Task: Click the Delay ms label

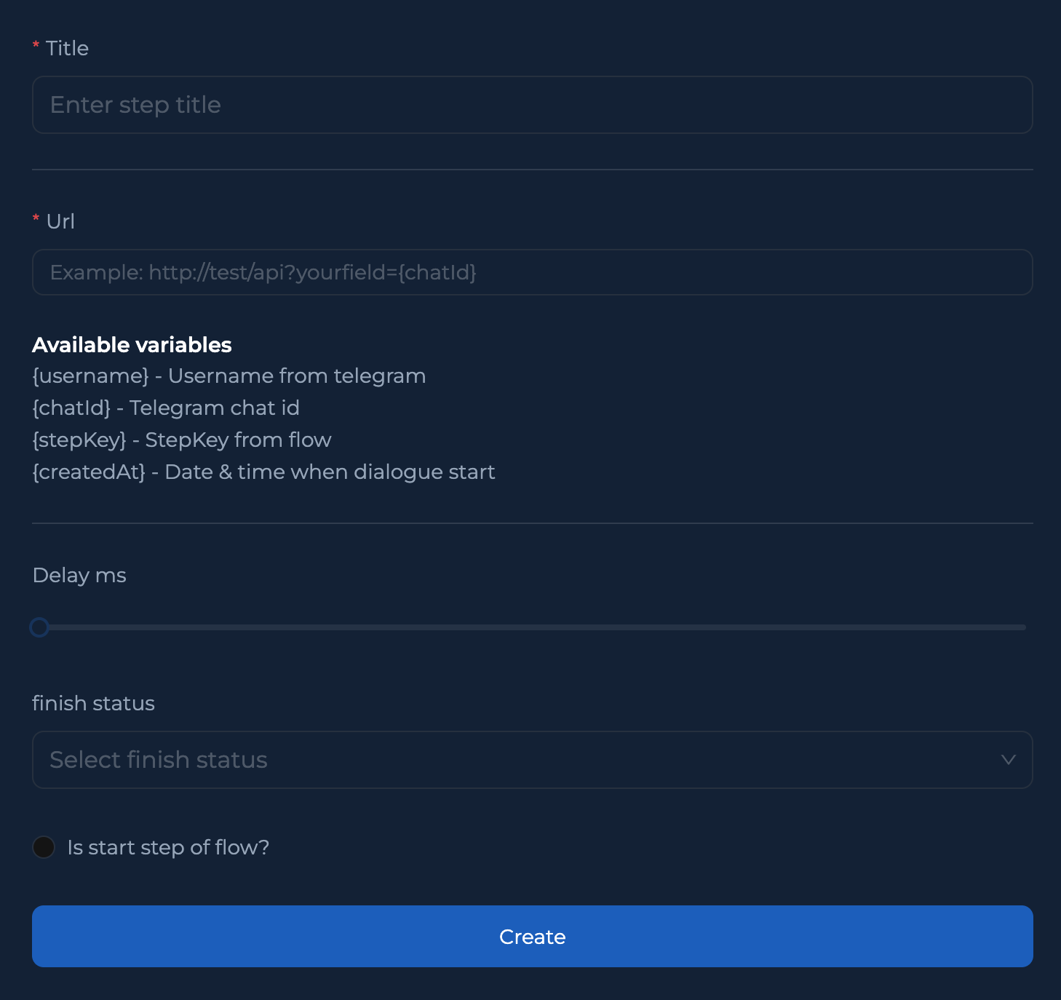Action: pyautogui.click(x=79, y=576)
